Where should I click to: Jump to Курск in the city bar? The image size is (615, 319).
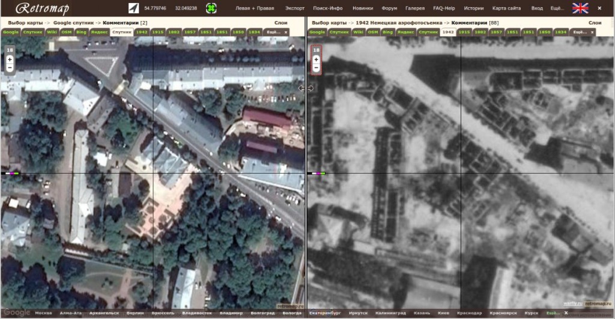coord(532,313)
